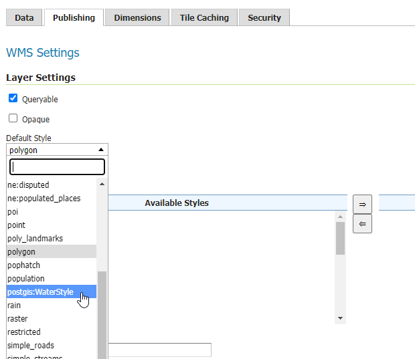Viewport: 415px width, 359px height.
Task: Click Available Styles scroll-up arrow
Action: point(340,217)
